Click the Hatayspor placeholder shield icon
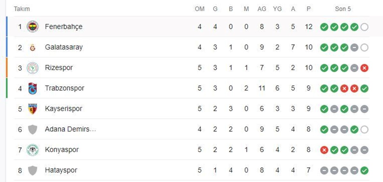The width and height of the screenshot is (383, 182). pyautogui.click(x=33, y=171)
